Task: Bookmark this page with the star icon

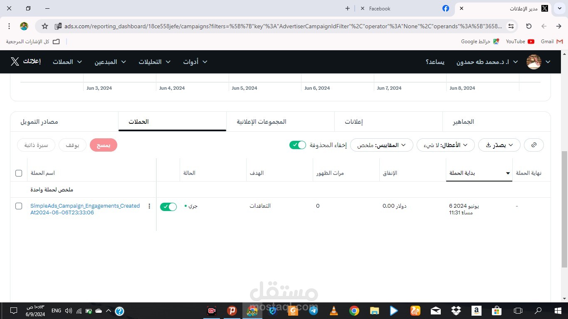Action: tap(45, 26)
